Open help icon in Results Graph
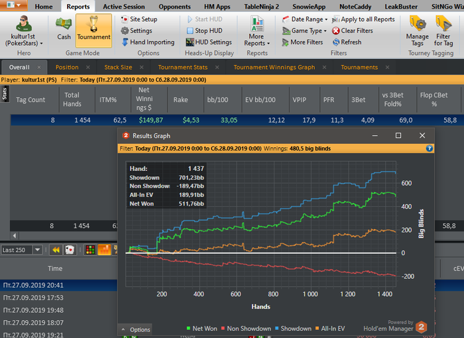The image size is (464, 338). (x=429, y=148)
